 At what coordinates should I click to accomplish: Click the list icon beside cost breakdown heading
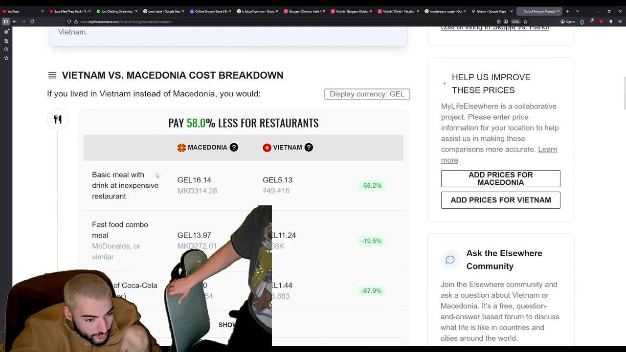(52, 75)
